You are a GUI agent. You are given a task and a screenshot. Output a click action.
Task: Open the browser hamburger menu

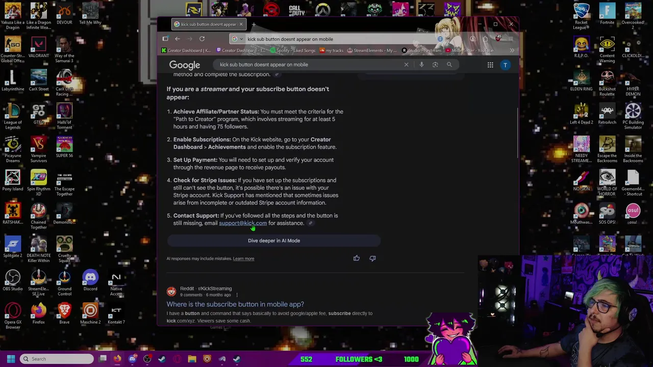click(510, 39)
